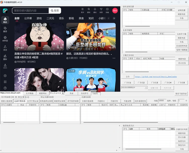The height and width of the screenshot is (153, 189).
Task: Select the 游戏 category tab
Action: pos(39,18)
